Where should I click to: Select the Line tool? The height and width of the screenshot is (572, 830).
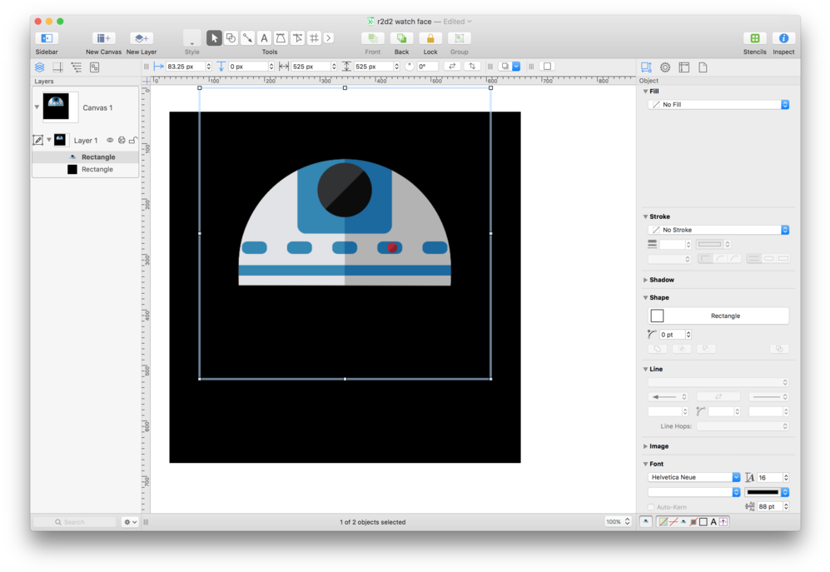click(247, 38)
